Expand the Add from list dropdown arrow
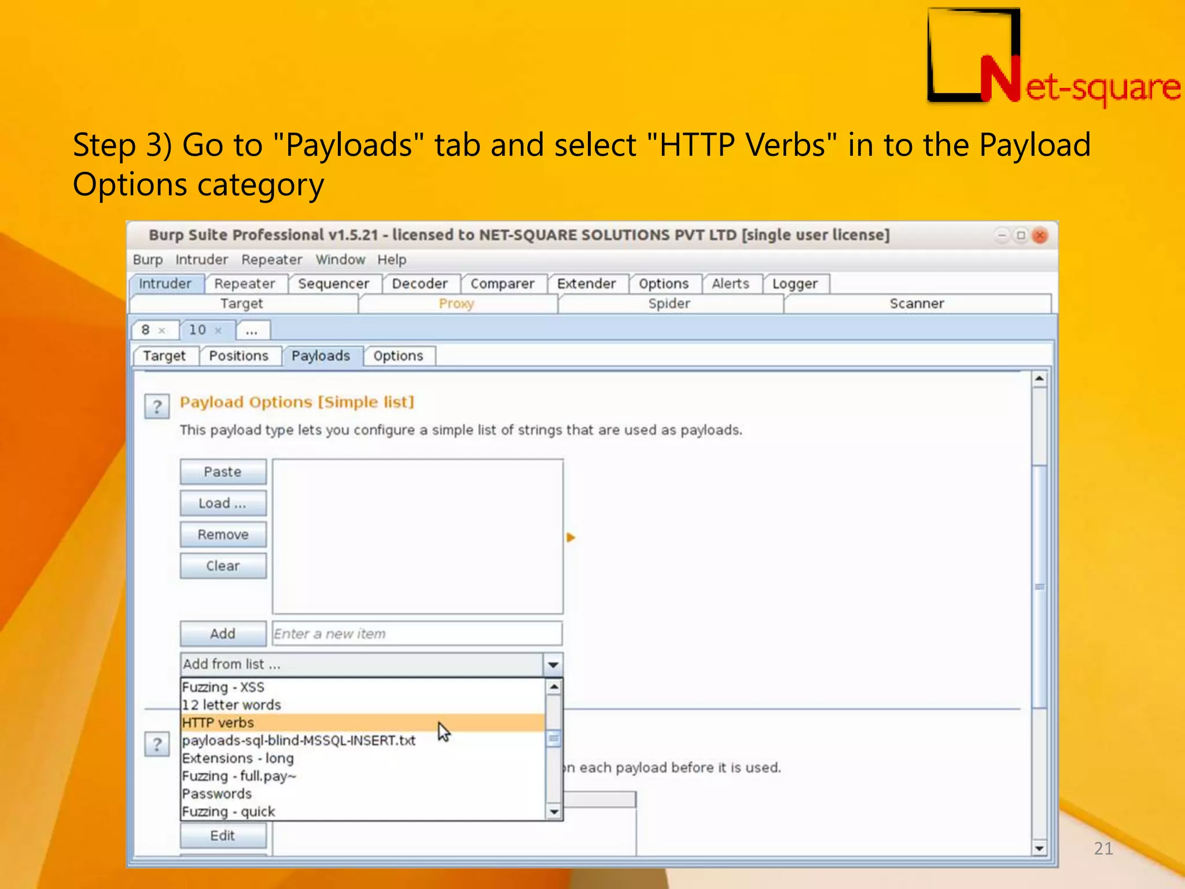This screenshot has height=889, width=1185. 553,664
